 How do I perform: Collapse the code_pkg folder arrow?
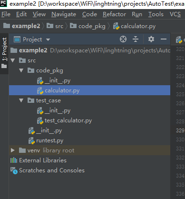click(21, 70)
